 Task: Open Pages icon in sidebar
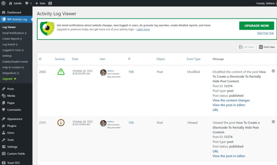click(4, 103)
